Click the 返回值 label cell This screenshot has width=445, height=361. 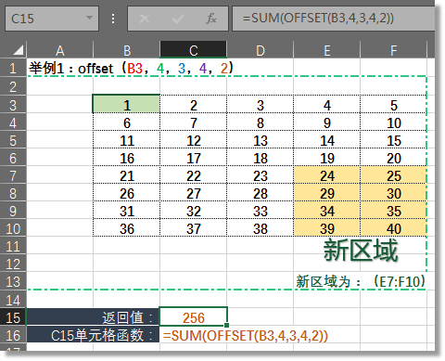93,316
